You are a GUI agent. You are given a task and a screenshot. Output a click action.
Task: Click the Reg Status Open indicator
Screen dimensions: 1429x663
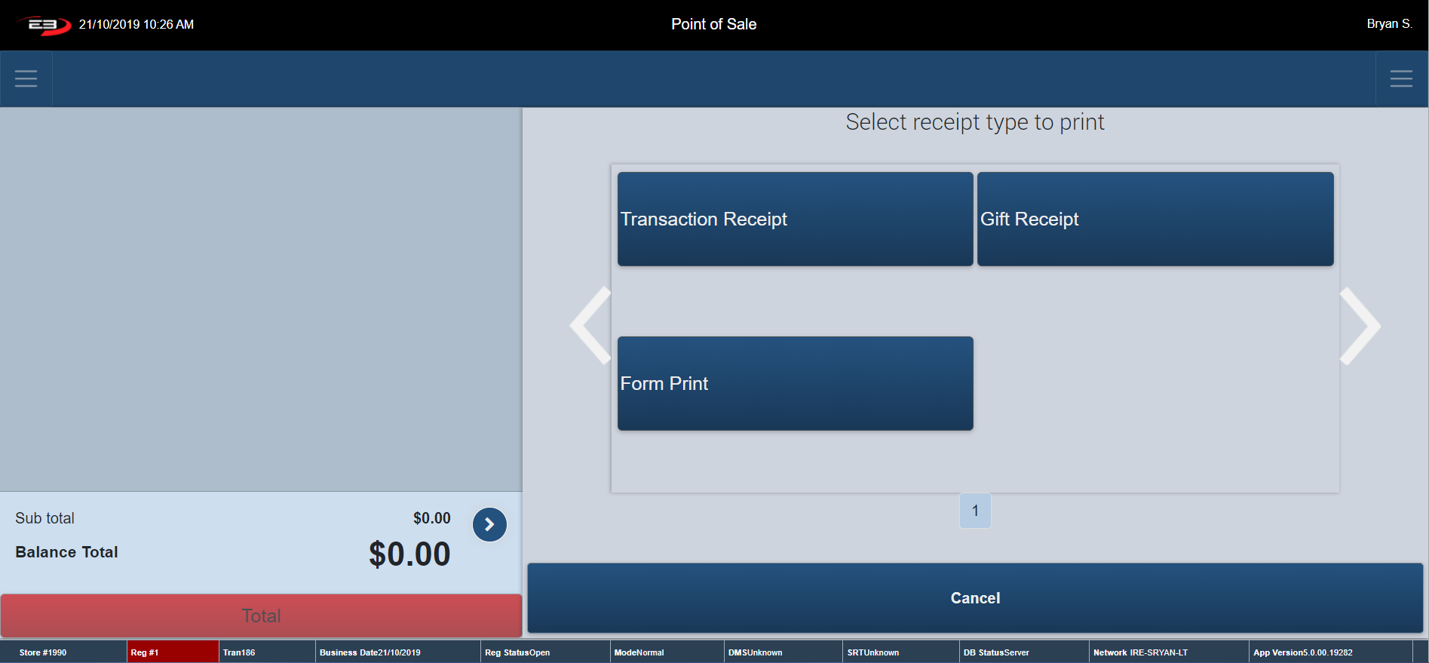click(544, 652)
